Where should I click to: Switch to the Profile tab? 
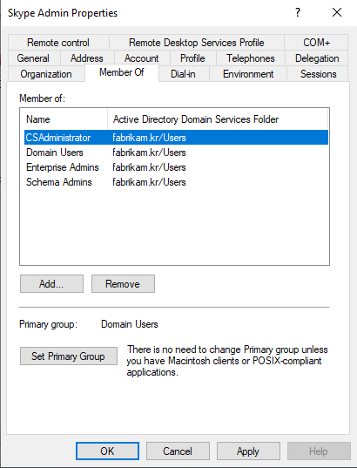pyautogui.click(x=192, y=58)
